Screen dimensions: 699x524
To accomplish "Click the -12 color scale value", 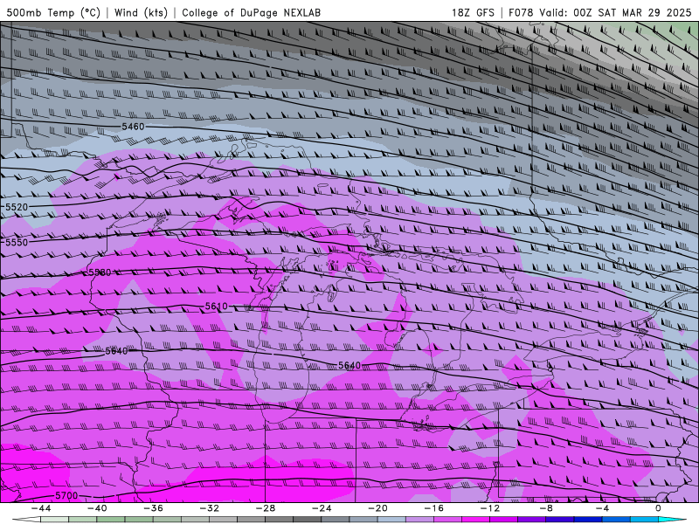I will coord(490,508).
